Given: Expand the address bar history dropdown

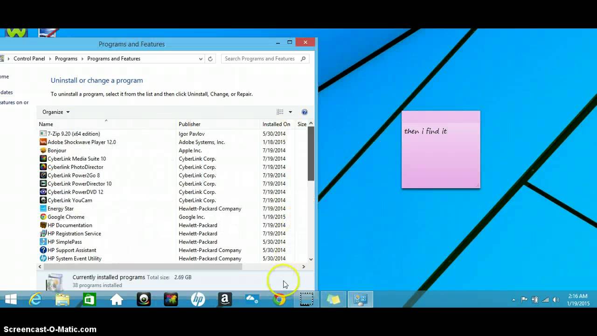Looking at the screenshot, I should click(201, 59).
